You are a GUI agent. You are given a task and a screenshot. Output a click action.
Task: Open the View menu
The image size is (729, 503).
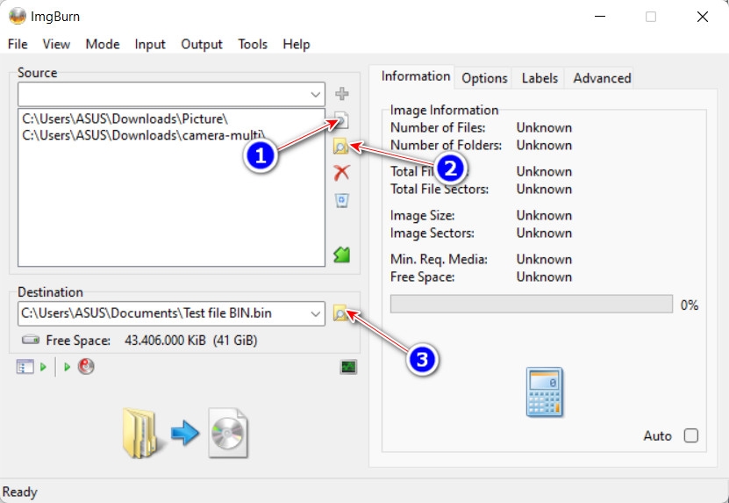[56, 44]
